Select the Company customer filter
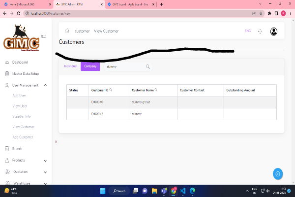The height and width of the screenshot is (197, 295). click(90, 66)
